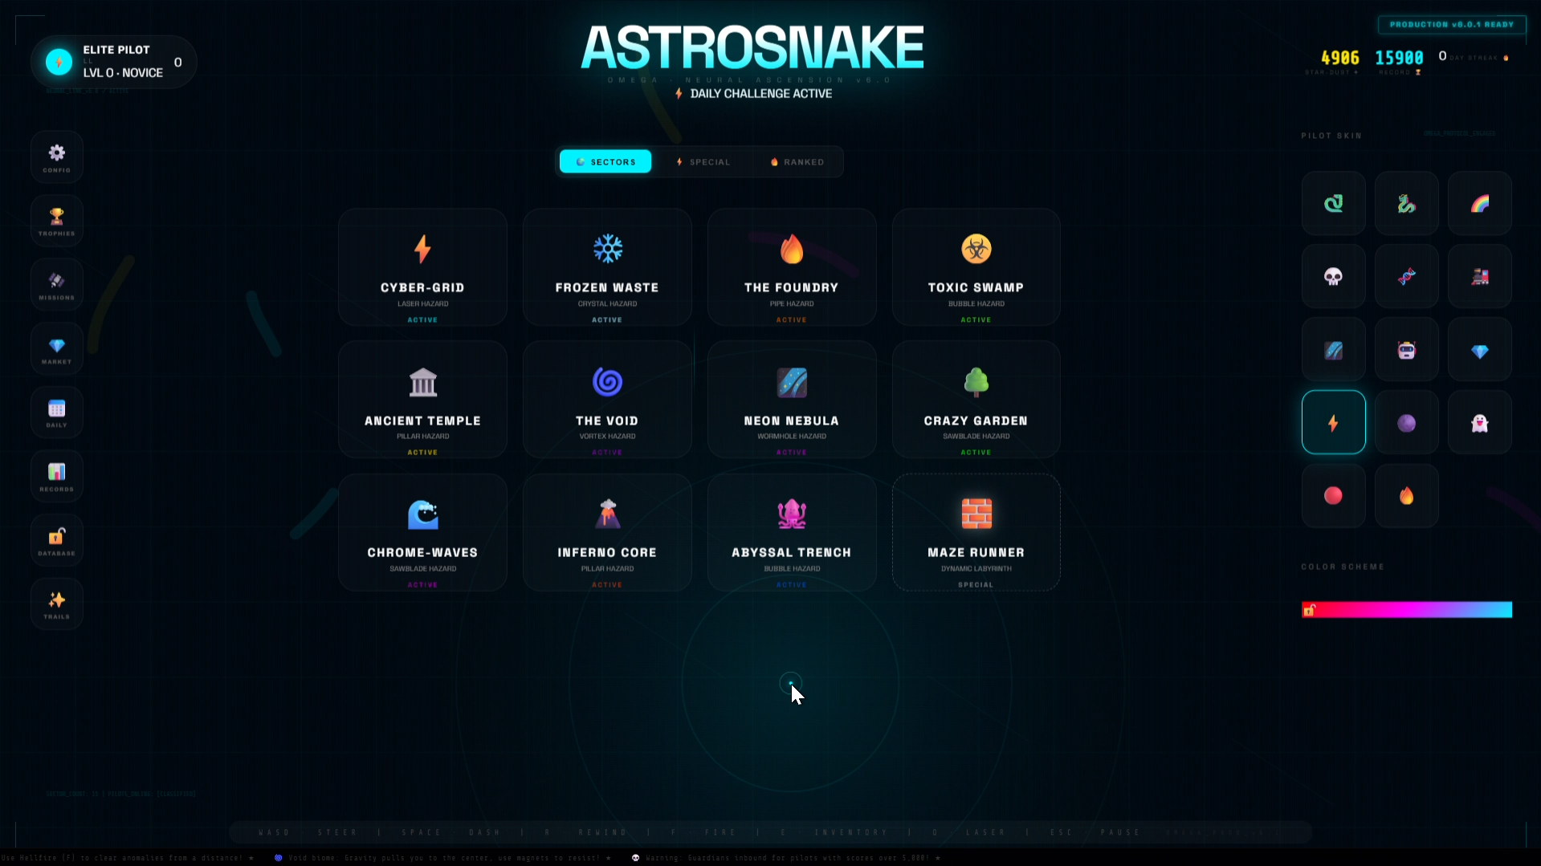Screen dimensions: 1541x866
Task: Click the Elite Pilot avatar icon
Action: point(59,62)
